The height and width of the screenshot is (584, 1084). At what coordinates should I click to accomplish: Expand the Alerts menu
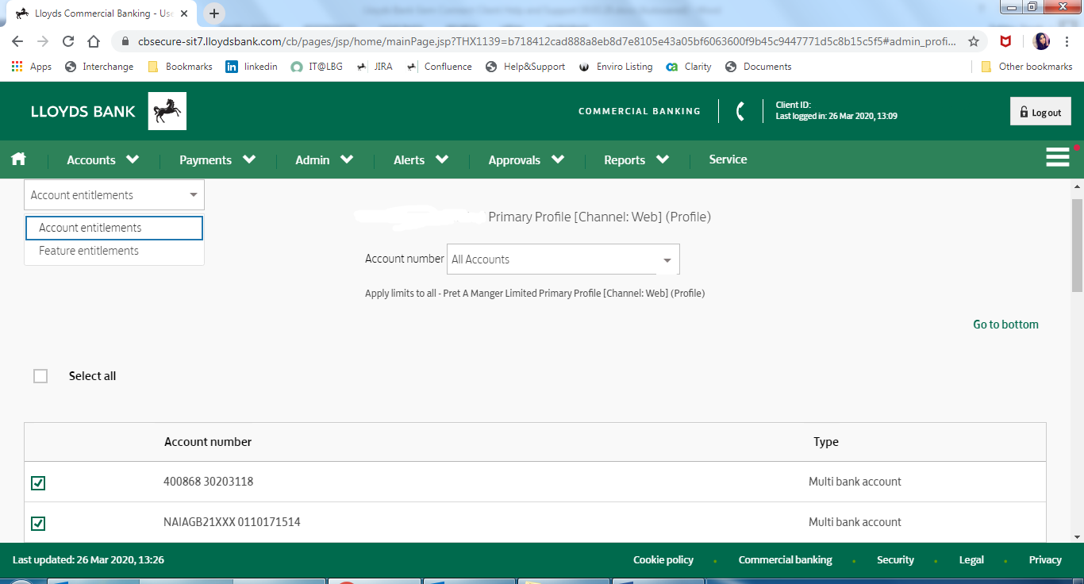pos(421,159)
